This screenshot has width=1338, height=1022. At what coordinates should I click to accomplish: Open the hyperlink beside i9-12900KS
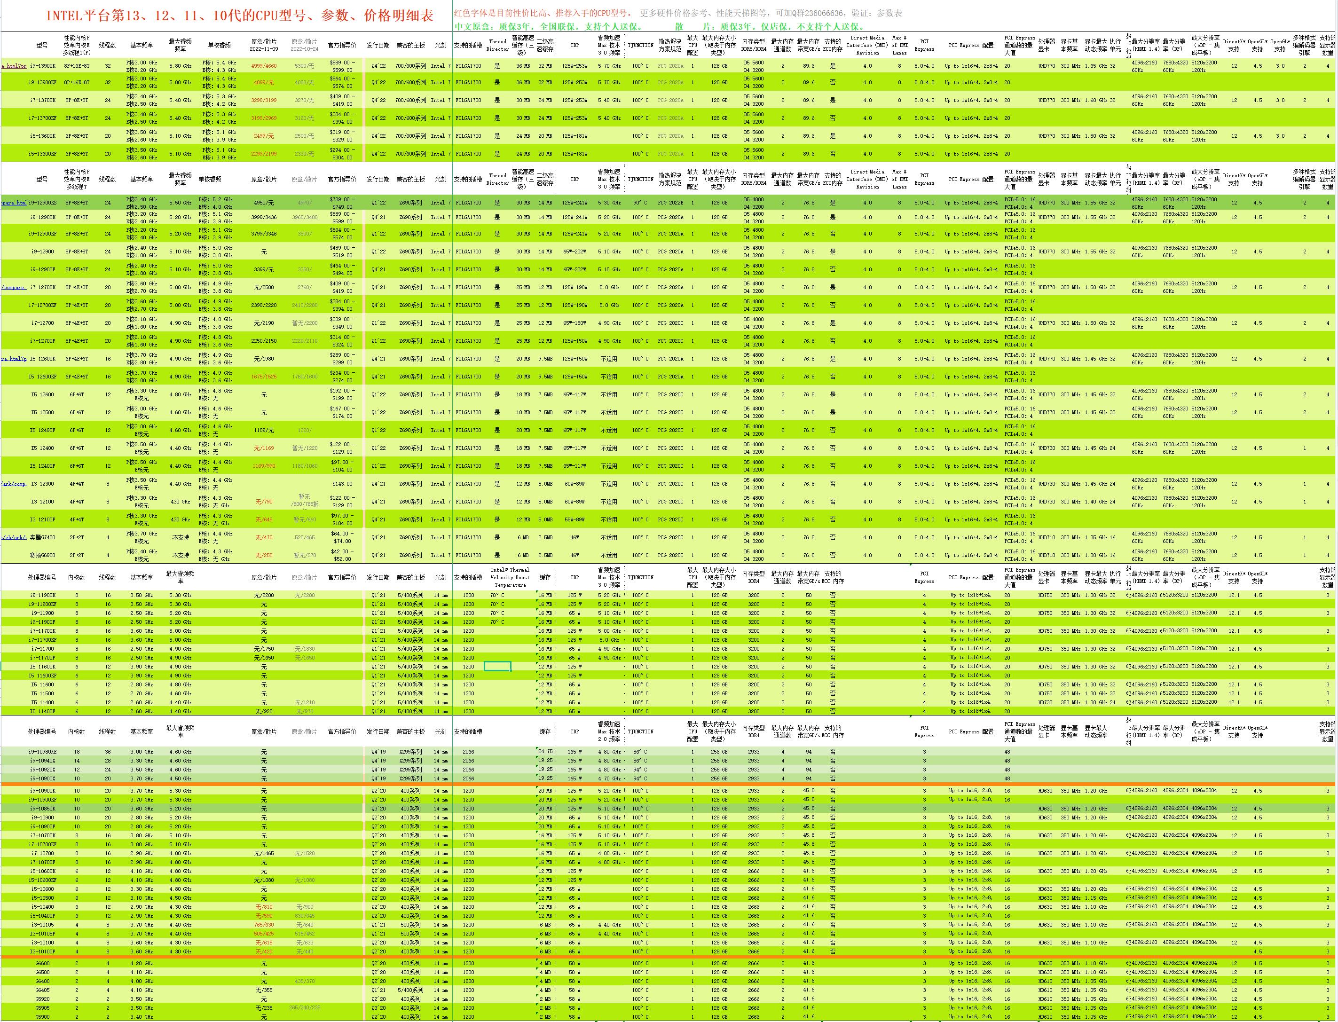(x=13, y=203)
